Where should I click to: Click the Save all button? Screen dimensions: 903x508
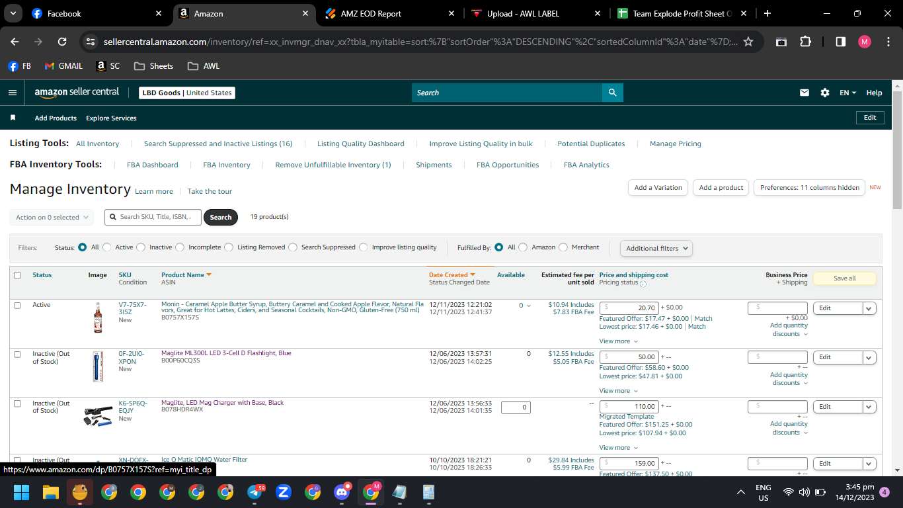tap(844, 278)
